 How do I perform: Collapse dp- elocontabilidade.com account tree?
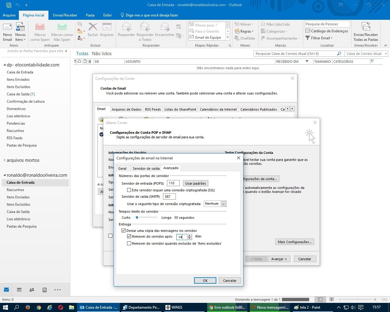[x=5, y=65]
